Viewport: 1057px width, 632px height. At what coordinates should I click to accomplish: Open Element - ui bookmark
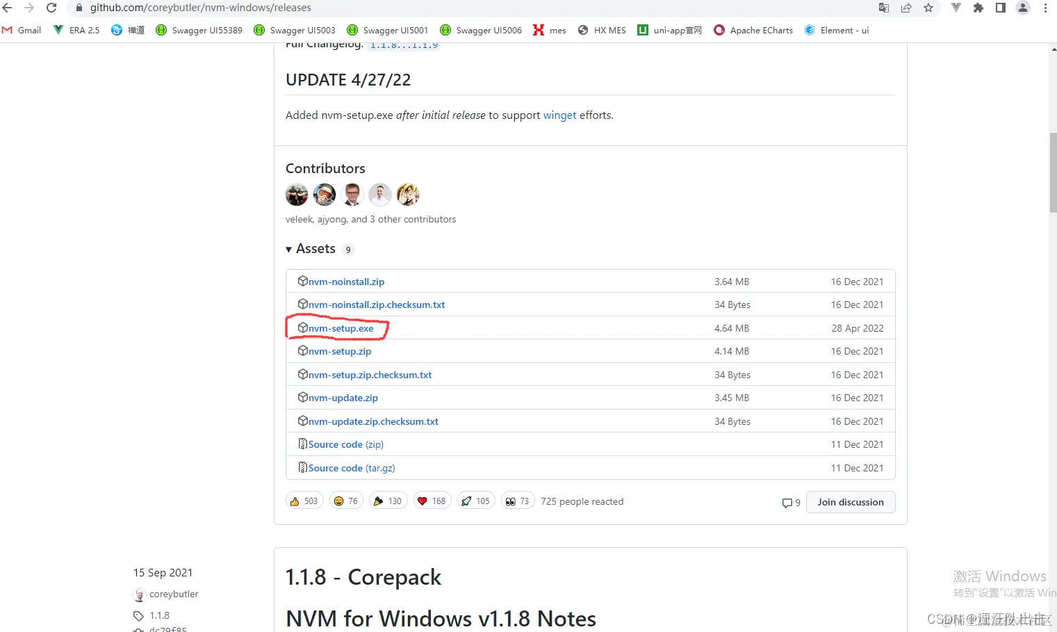tap(837, 30)
